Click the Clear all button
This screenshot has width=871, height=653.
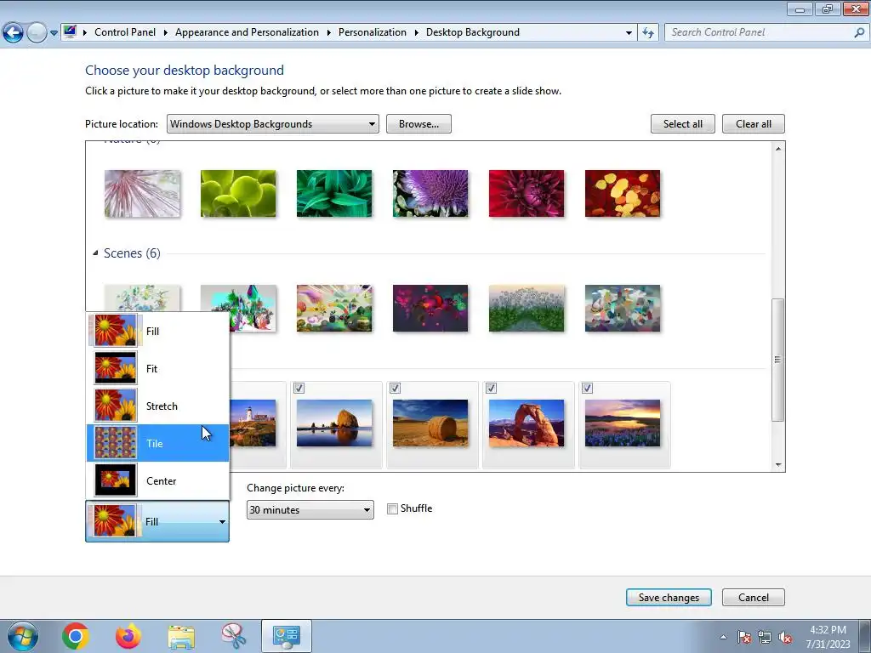[x=754, y=124]
